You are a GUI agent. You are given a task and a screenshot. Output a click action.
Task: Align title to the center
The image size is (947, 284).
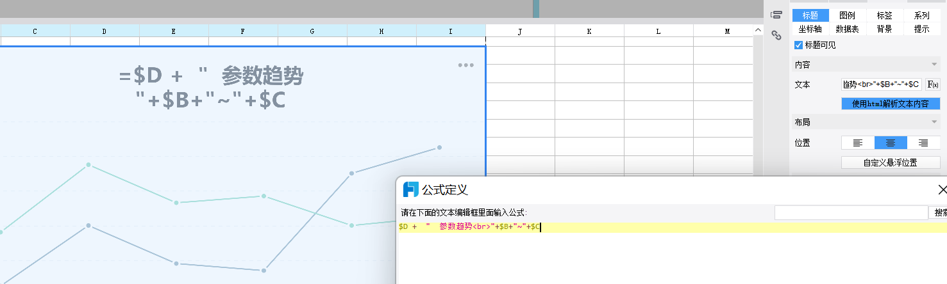pyautogui.click(x=891, y=143)
